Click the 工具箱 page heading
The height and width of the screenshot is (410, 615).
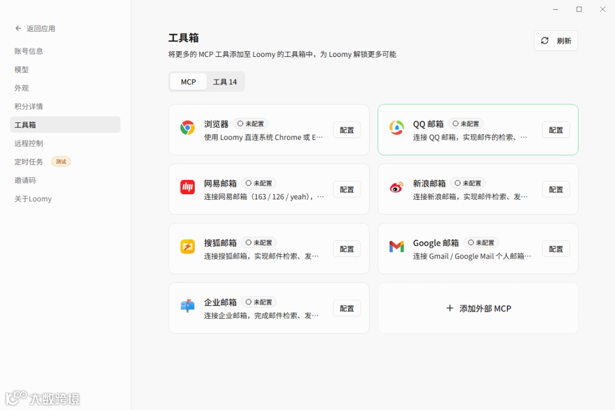(x=183, y=38)
